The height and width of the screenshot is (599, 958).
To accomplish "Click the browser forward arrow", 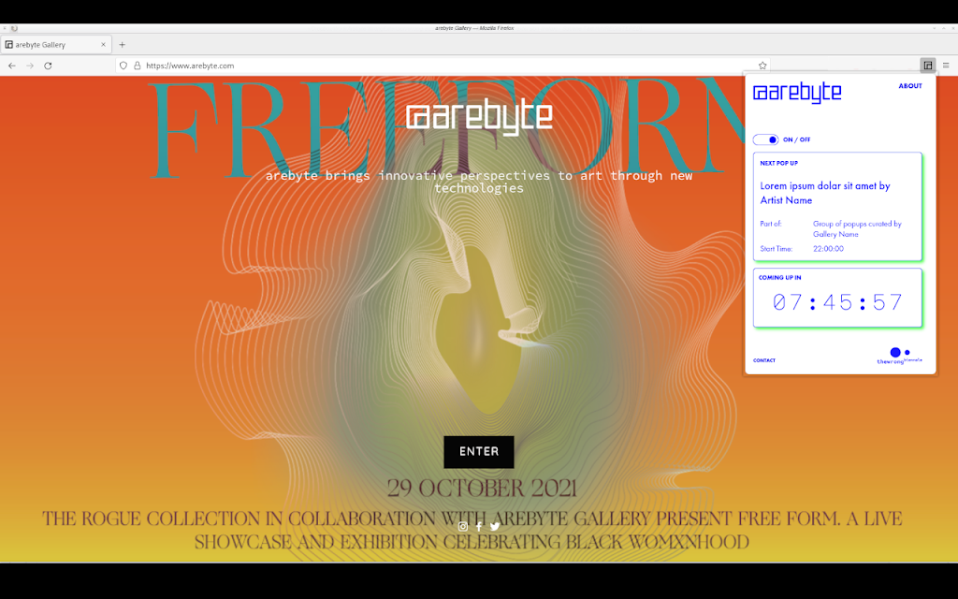I will click(29, 66).
